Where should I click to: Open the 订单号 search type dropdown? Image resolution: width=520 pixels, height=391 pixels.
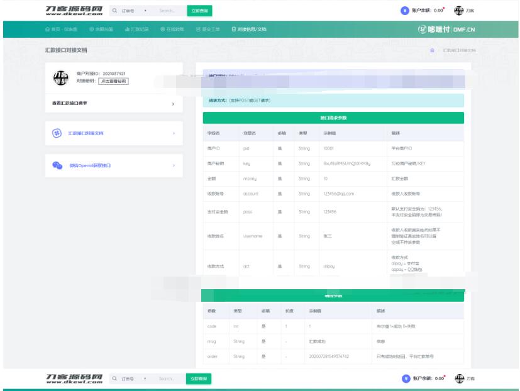click(135, 11)
